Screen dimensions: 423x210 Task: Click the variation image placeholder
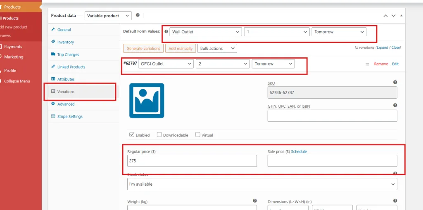(x=147, y=101)
